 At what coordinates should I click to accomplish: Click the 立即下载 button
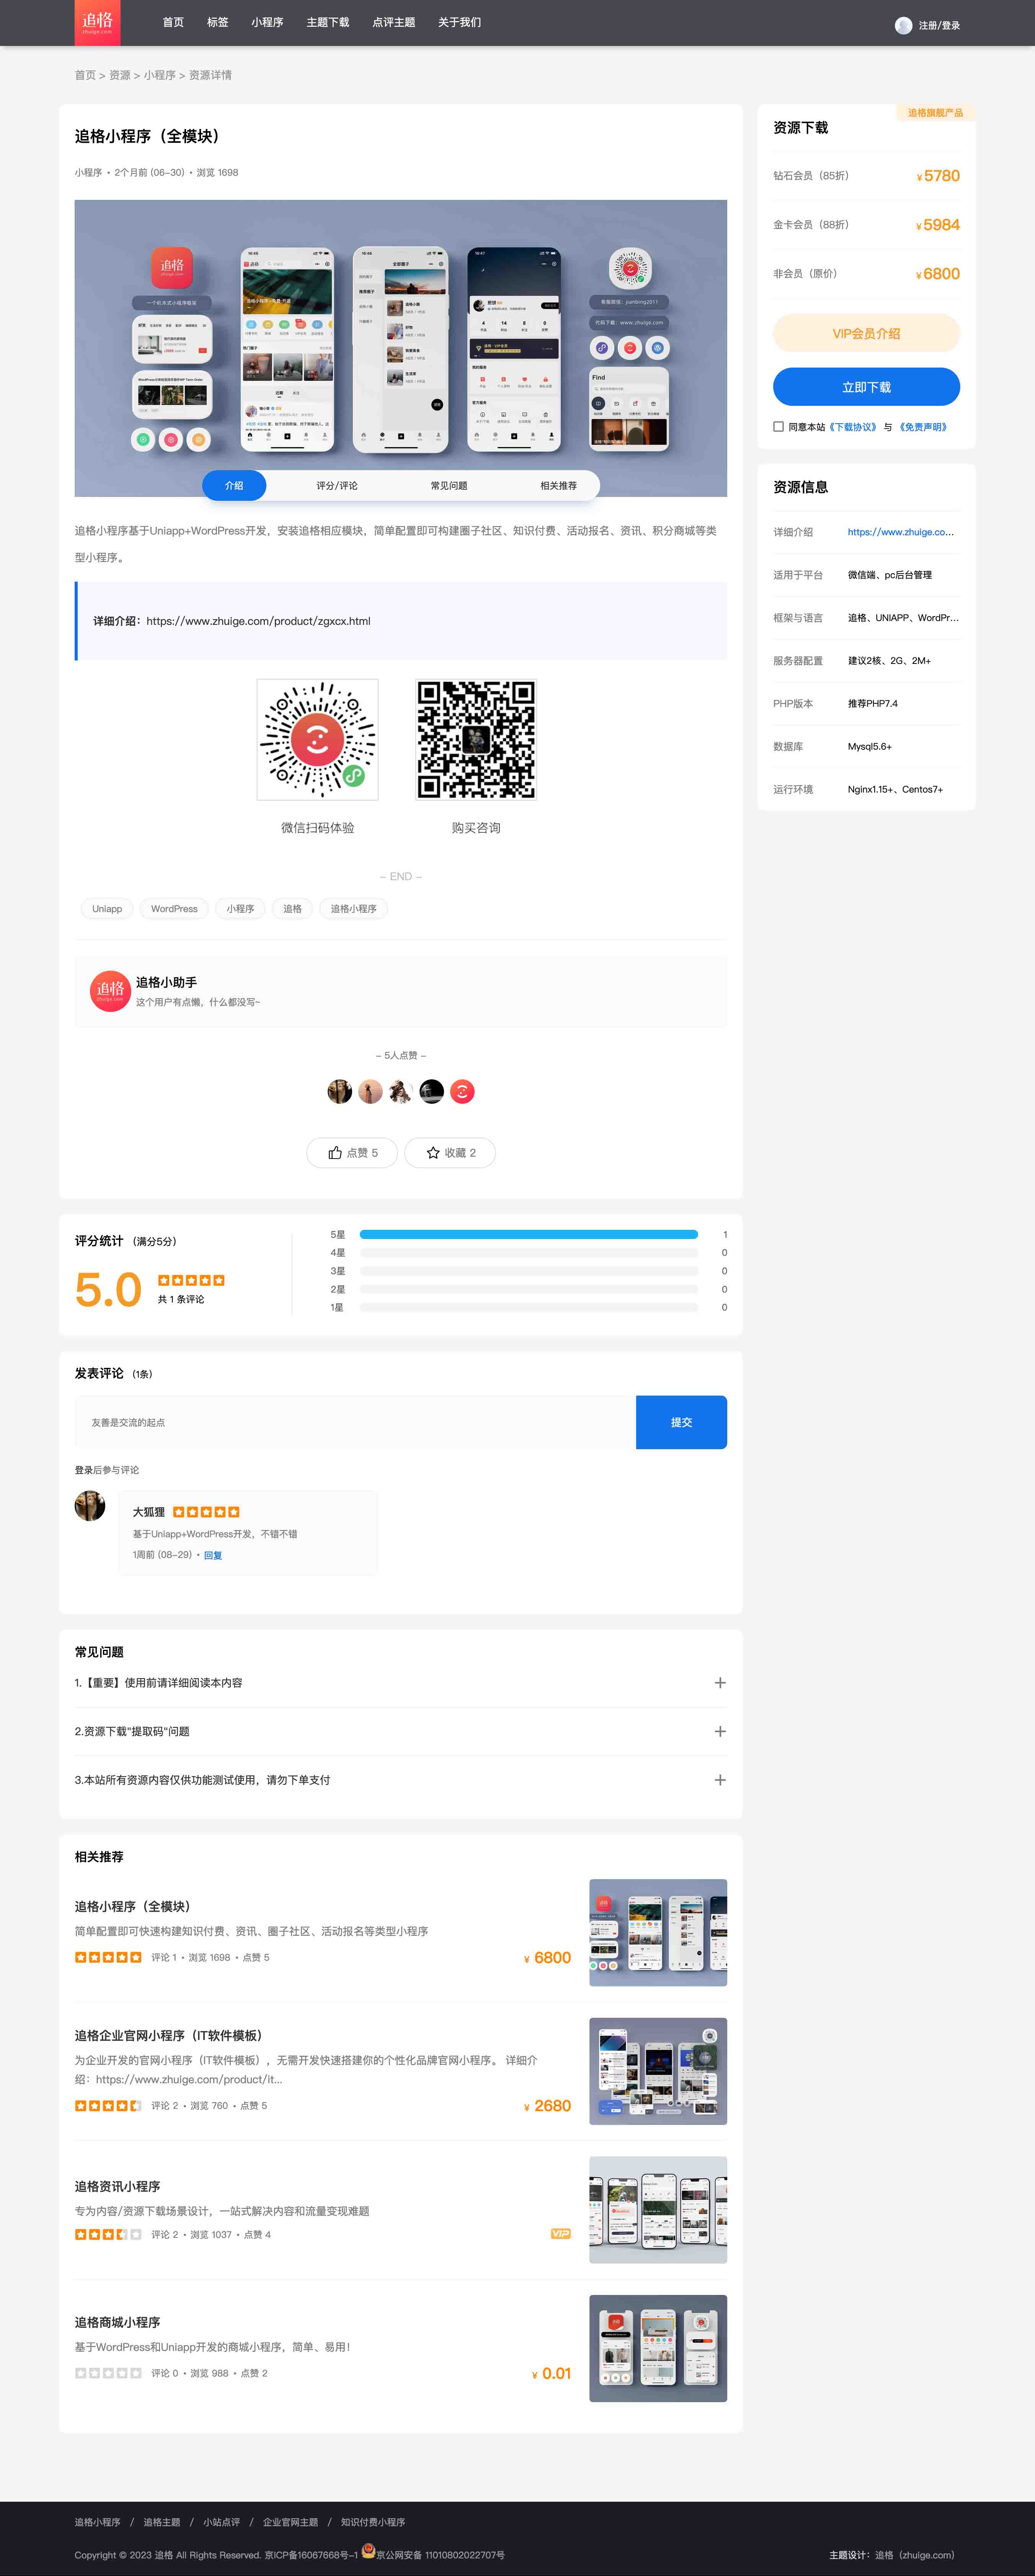(x=866, y=387)
